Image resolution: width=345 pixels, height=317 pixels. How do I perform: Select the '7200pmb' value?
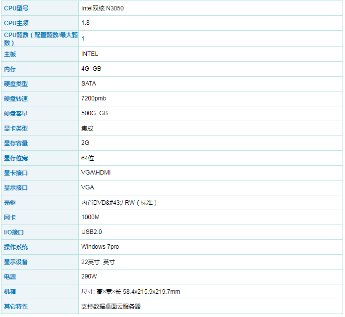tap(94, 98)
